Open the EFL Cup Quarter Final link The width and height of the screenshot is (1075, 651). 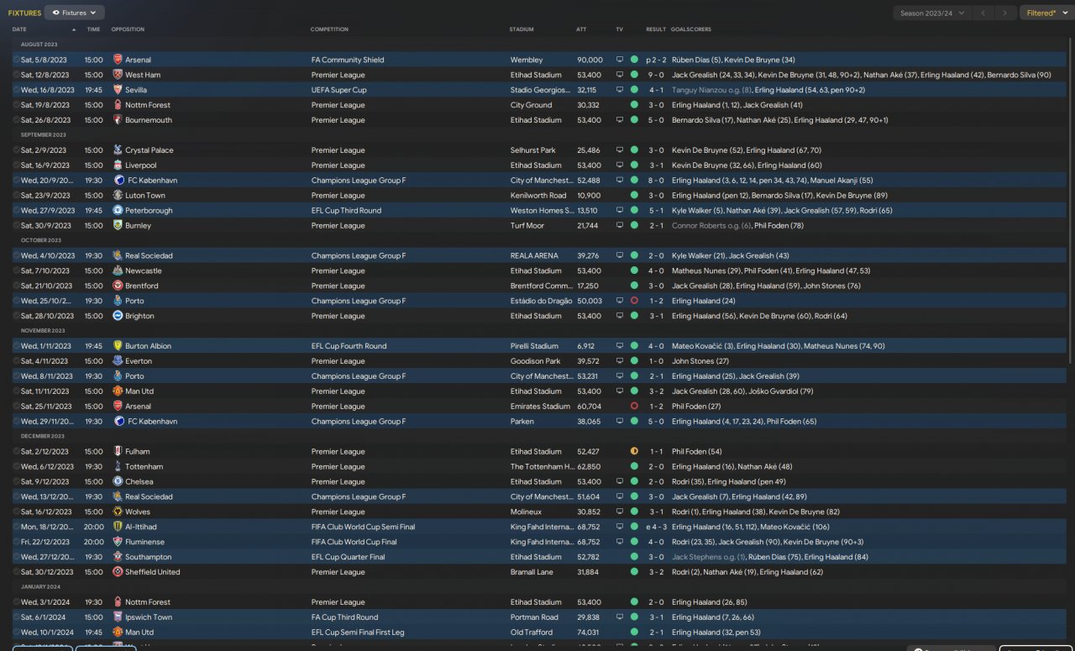point(348,557)
